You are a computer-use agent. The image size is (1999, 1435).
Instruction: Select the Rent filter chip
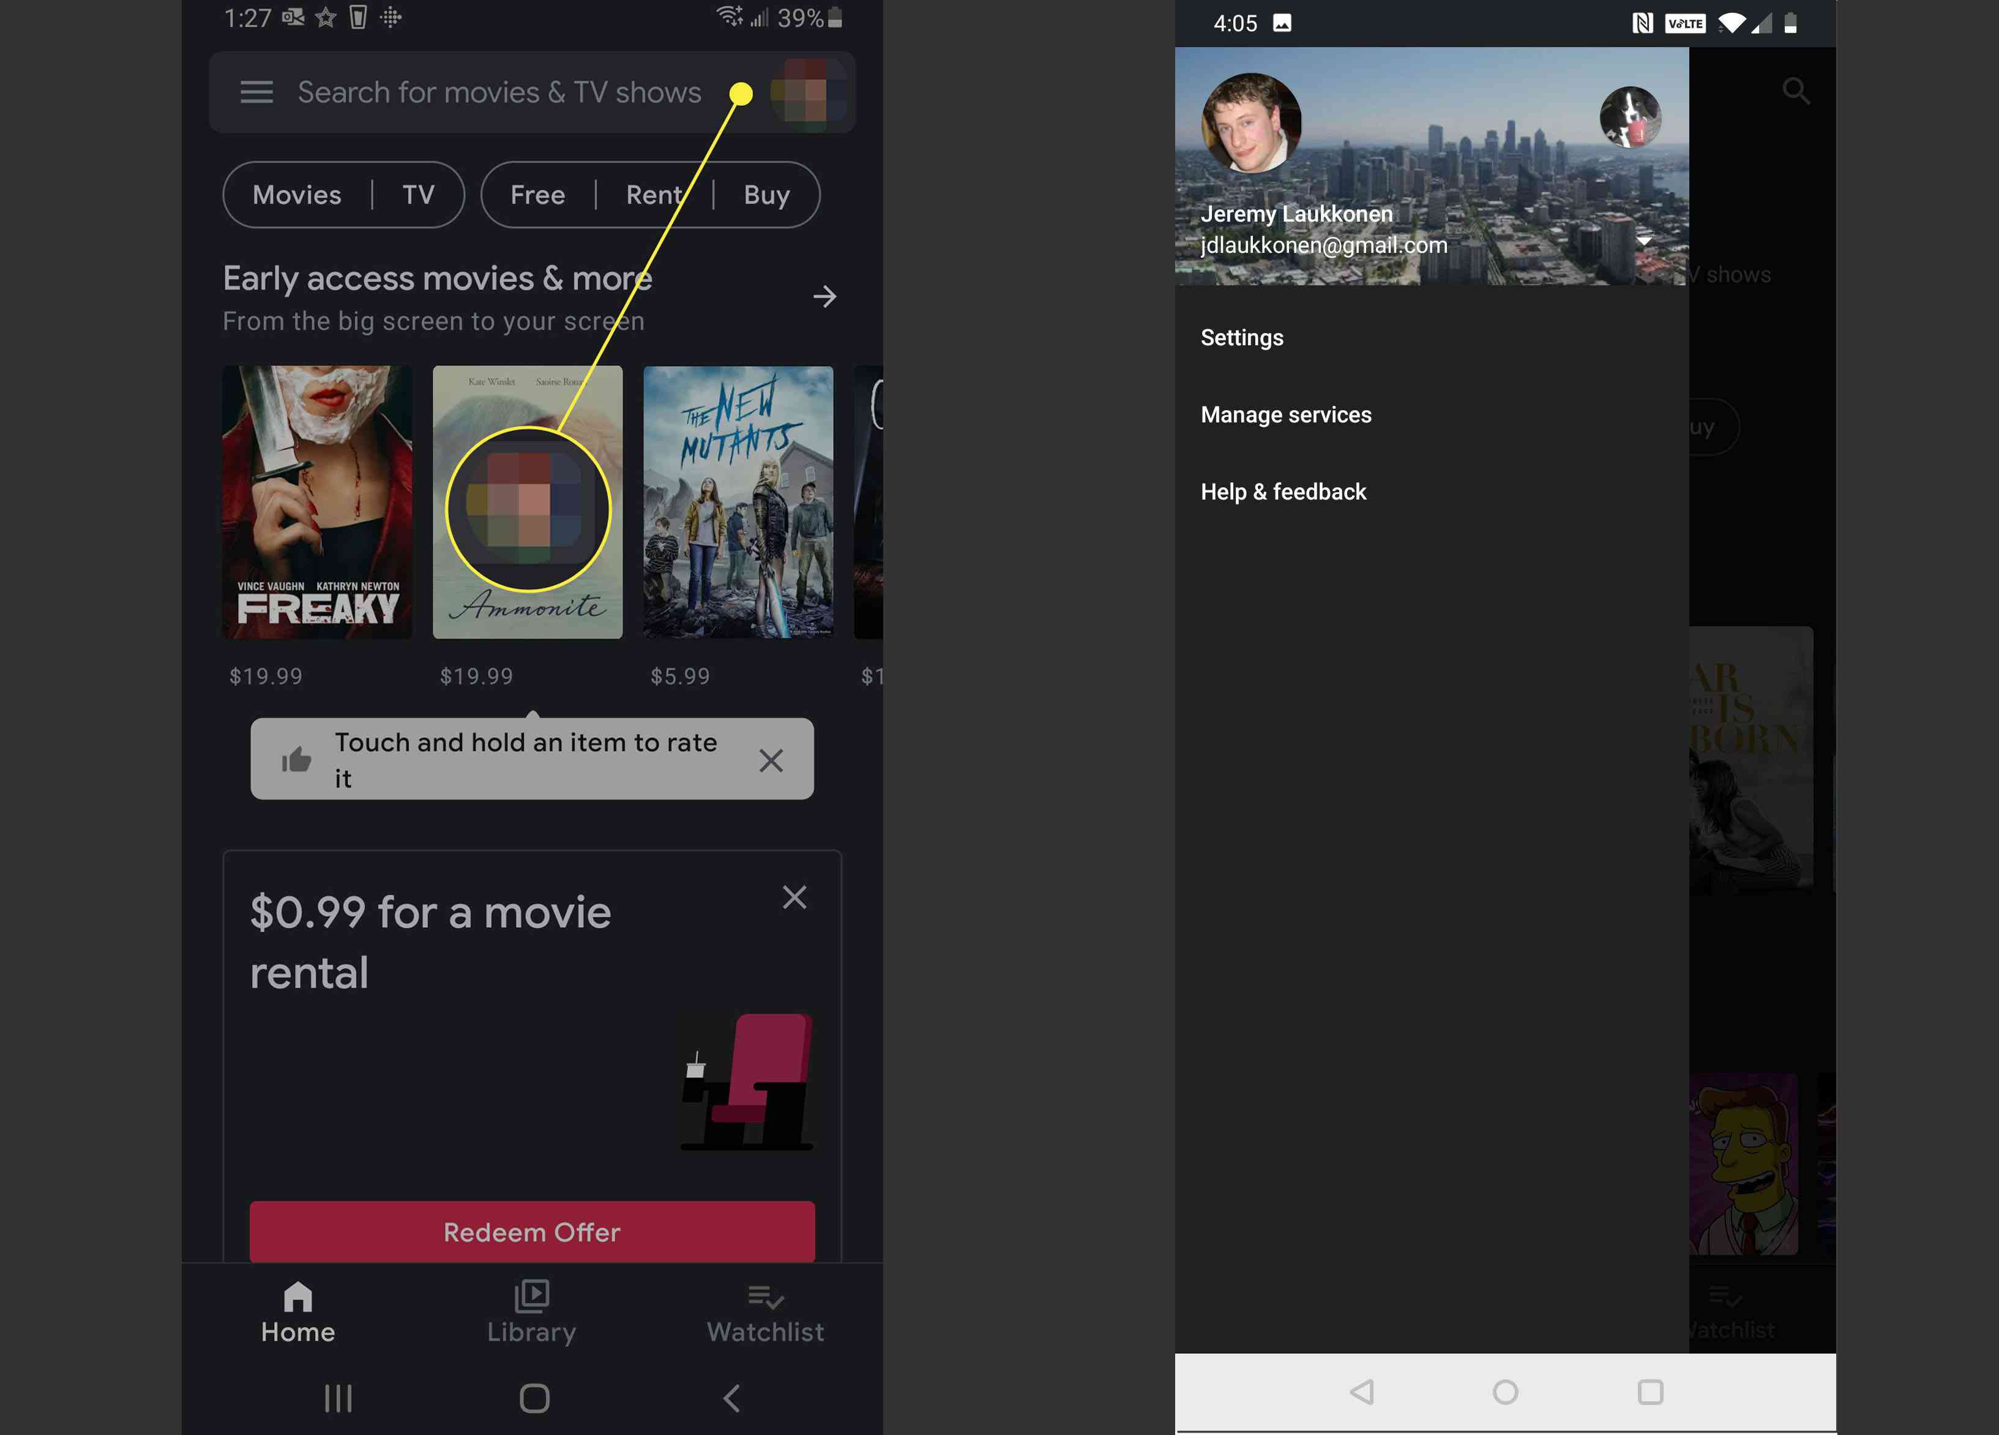pos(654,194)
